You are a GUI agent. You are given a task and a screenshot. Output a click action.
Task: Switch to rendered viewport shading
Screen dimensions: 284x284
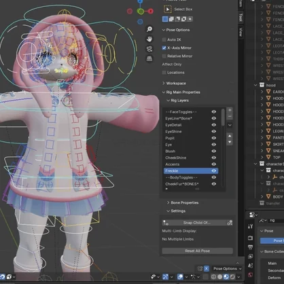coord(232,277)
